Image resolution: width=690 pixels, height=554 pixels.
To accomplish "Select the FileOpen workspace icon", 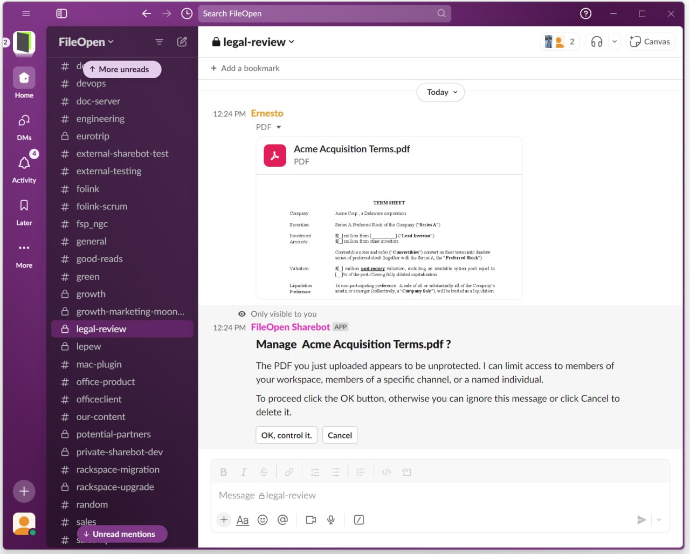I will click(x=24, y=43).
